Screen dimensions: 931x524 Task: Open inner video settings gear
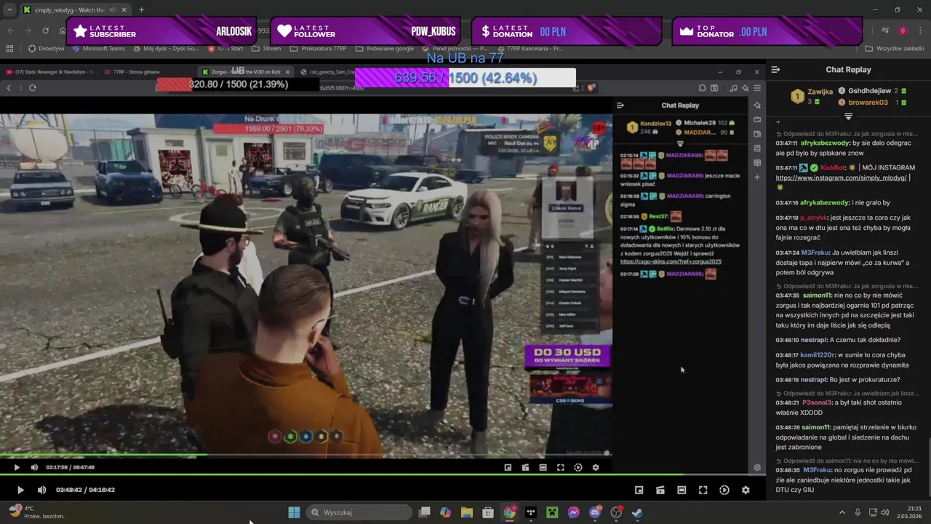[596, 467]
